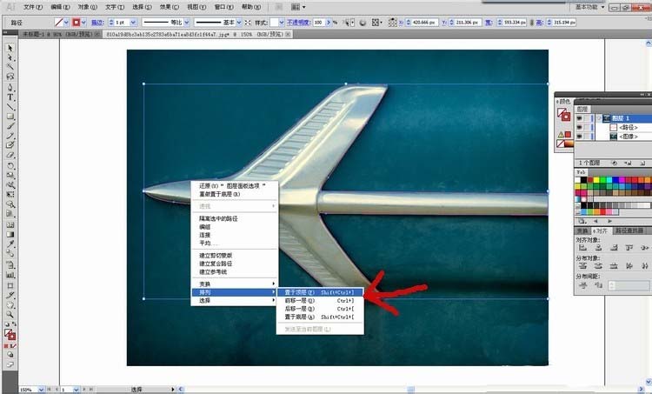Select the Magic Wand tool
This screenshot has width=652, height=394.
tap(10, 67)
